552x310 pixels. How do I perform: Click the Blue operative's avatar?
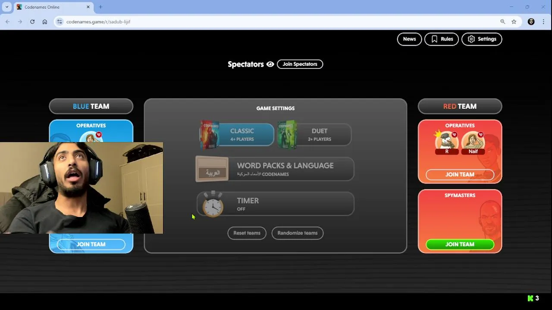pos(91,137)
